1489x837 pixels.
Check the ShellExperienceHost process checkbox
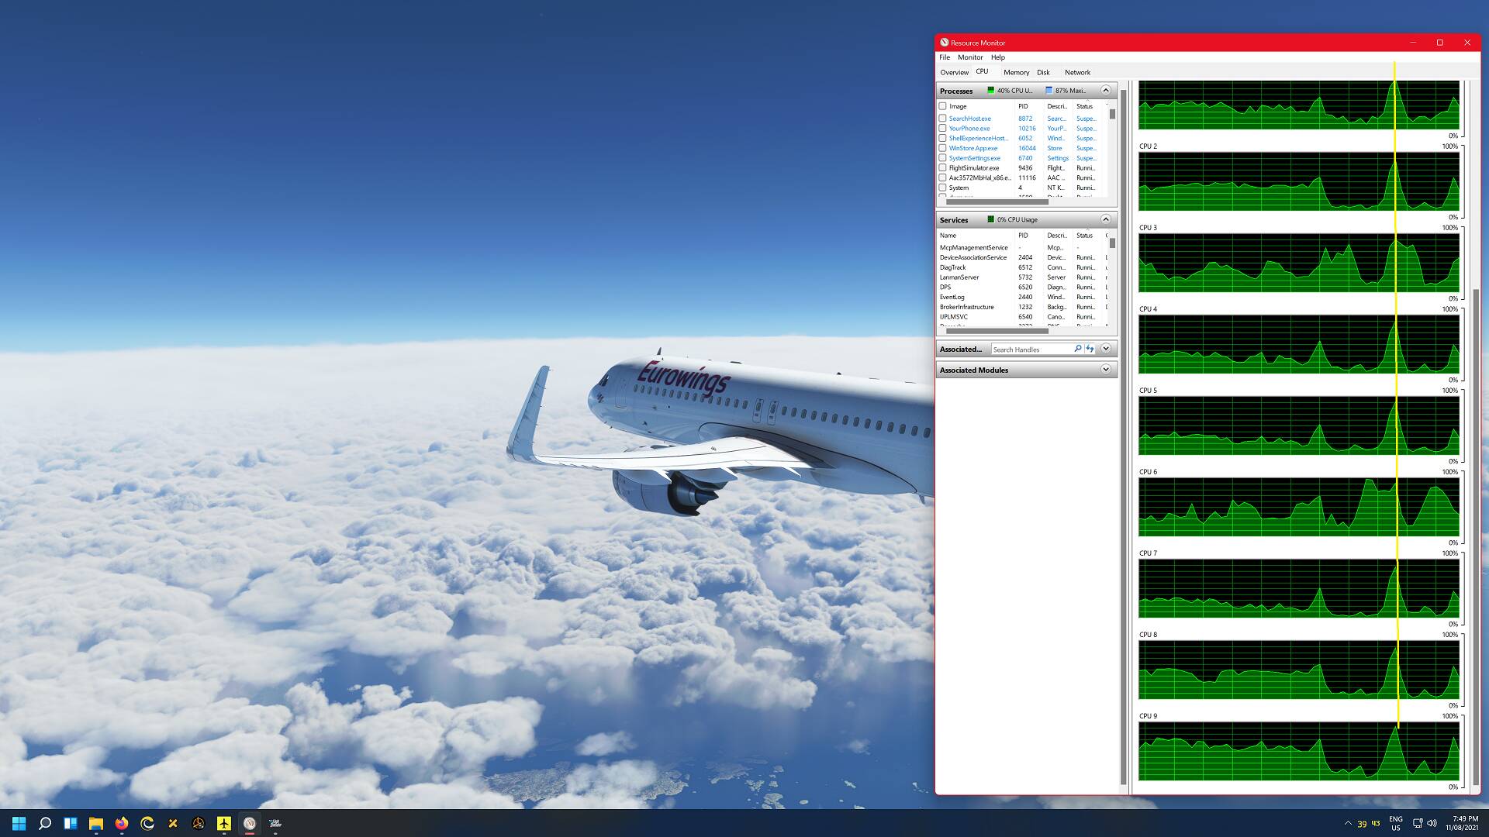coord(942,138)
